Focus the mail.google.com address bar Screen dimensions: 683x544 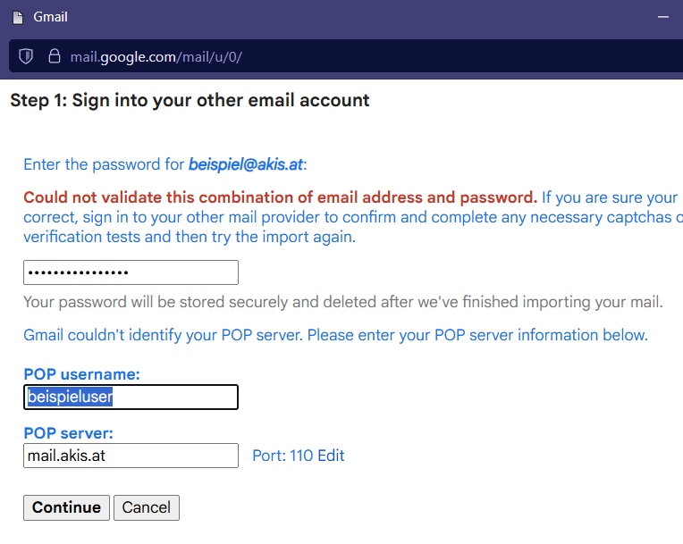click(156, 57)
